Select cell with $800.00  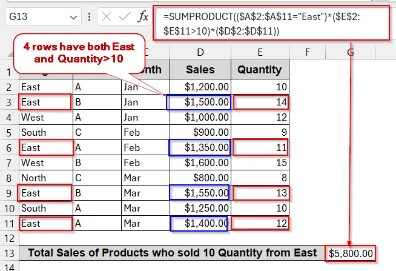(x=200, y=178)
